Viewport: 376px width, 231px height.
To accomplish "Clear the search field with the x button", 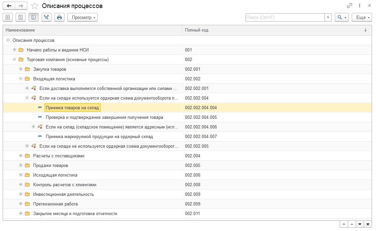I will pos(328,17).
